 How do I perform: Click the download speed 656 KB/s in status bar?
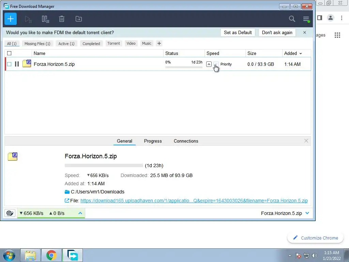coord(31,213)
